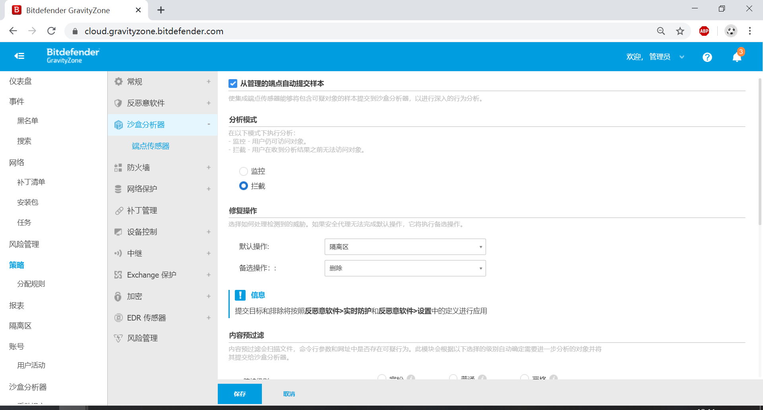Click the relay signal icon beside 中继
The height and width of the screenshot is (410, 763).
click(x=118, y=253)
